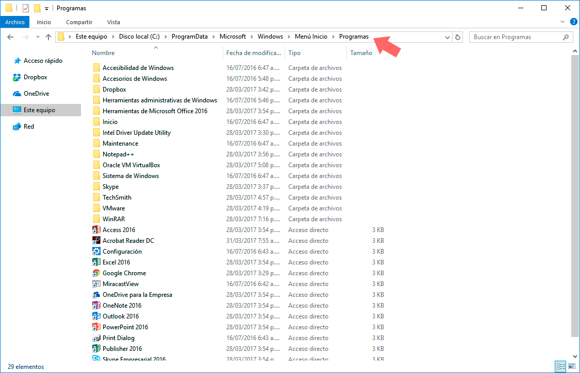Screen dimensions: 580x373
Task: Open recent locations dropdown next to forward arrow
Action: click(x=38, y=37)
